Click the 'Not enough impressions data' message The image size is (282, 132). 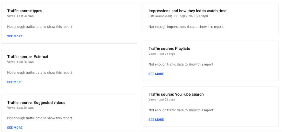186,27
